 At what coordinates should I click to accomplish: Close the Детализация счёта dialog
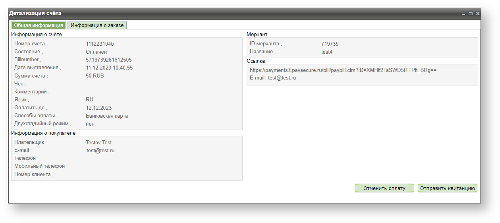coord(477,14)
